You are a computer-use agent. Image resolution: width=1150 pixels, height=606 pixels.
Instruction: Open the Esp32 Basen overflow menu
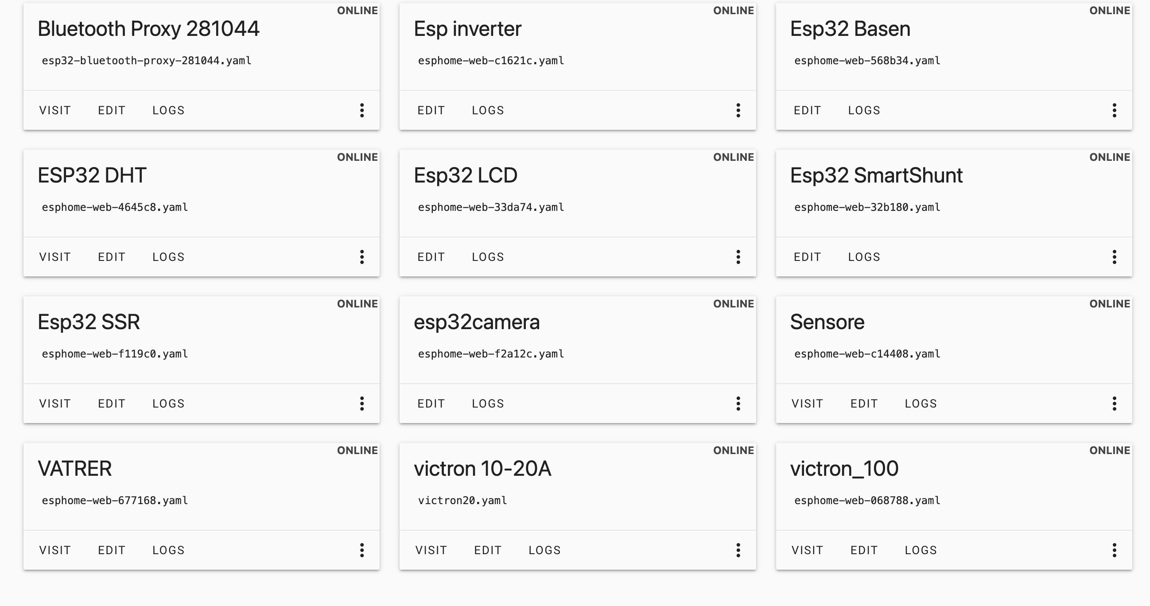(x=1114, y=110)
